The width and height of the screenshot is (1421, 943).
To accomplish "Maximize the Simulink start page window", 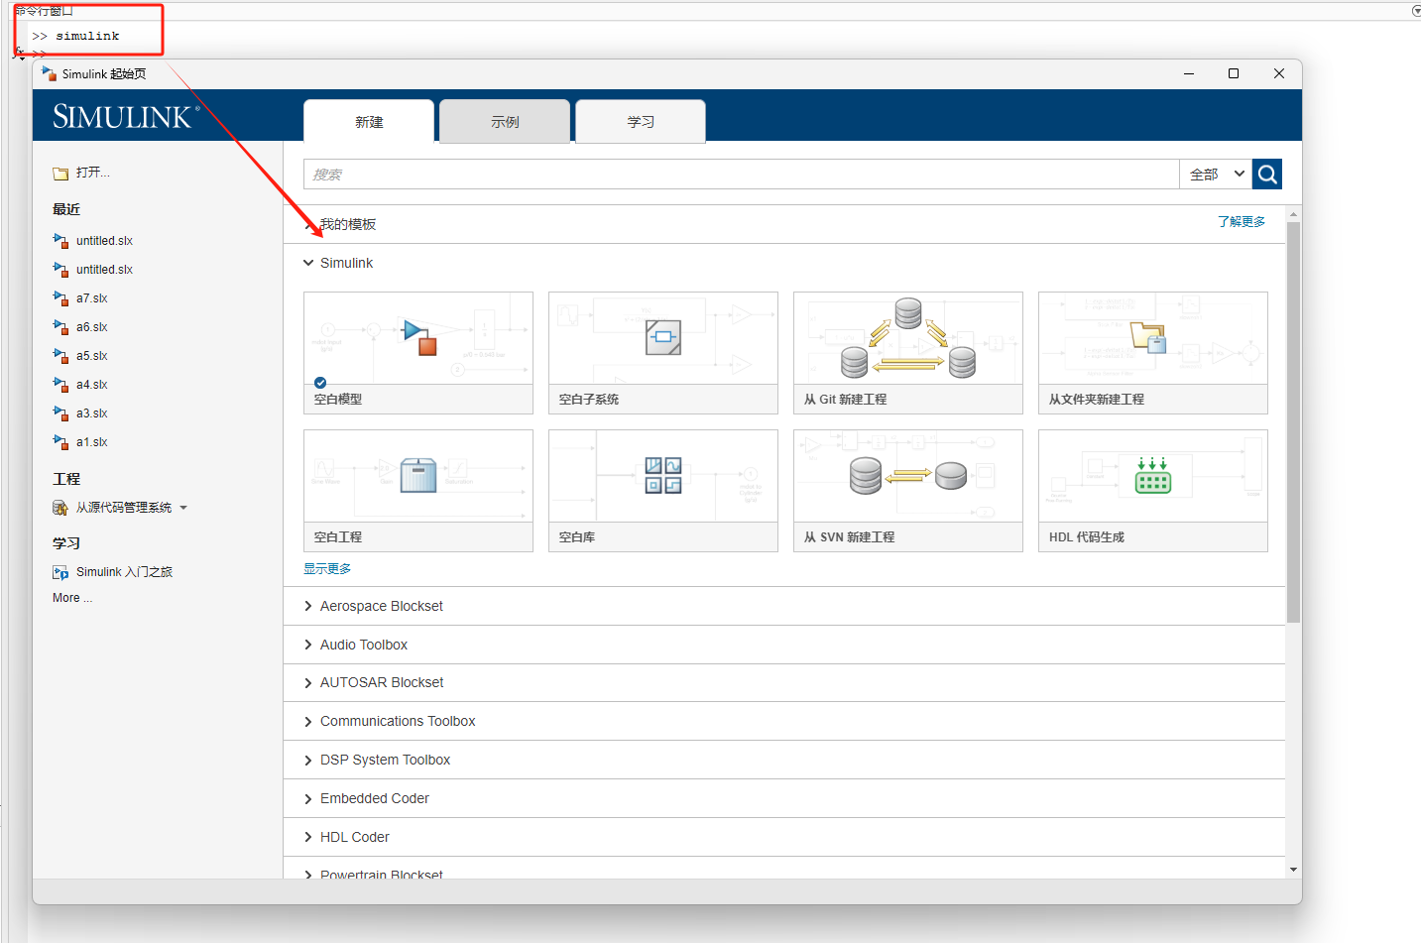I will pos(1234,73).
